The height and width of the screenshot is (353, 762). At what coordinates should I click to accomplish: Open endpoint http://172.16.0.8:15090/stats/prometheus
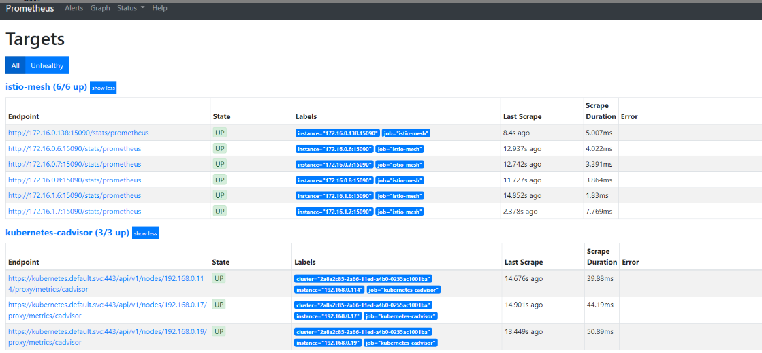75,180
